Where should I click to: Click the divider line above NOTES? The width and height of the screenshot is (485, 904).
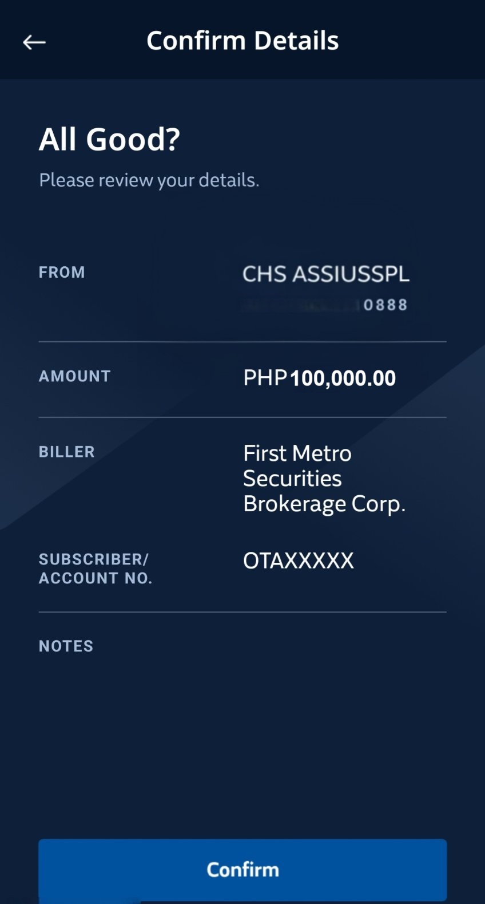pyautogui.click(x=242, y=612)
